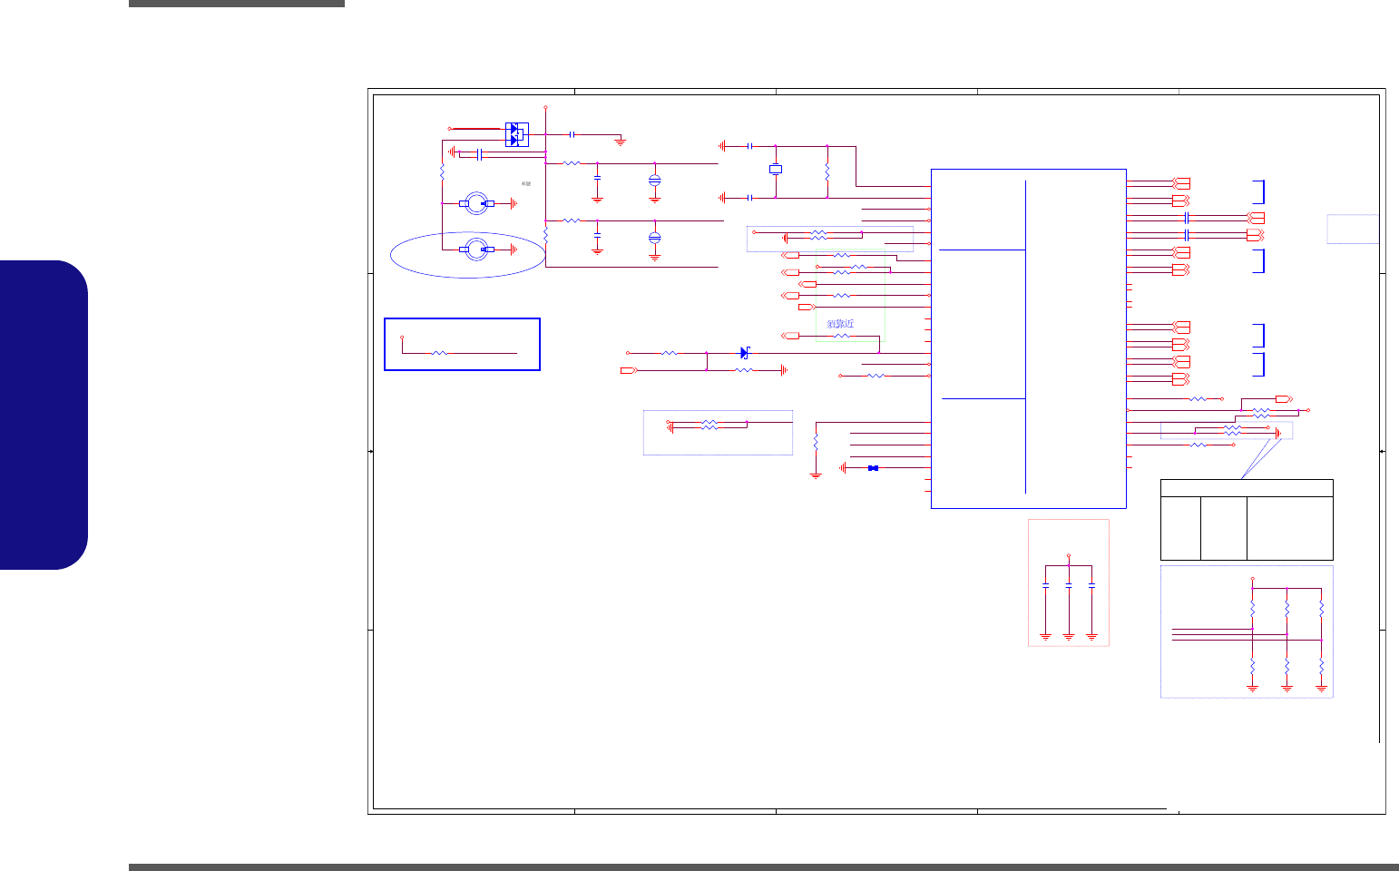1399x871 pixels.
Task: Click the upper coin cell holder symbol
Action: (x=476, y=203)
